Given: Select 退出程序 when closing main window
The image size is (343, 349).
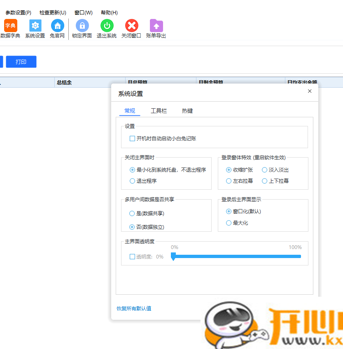Looking at the screenshot, I should click(x=132, y=181).
